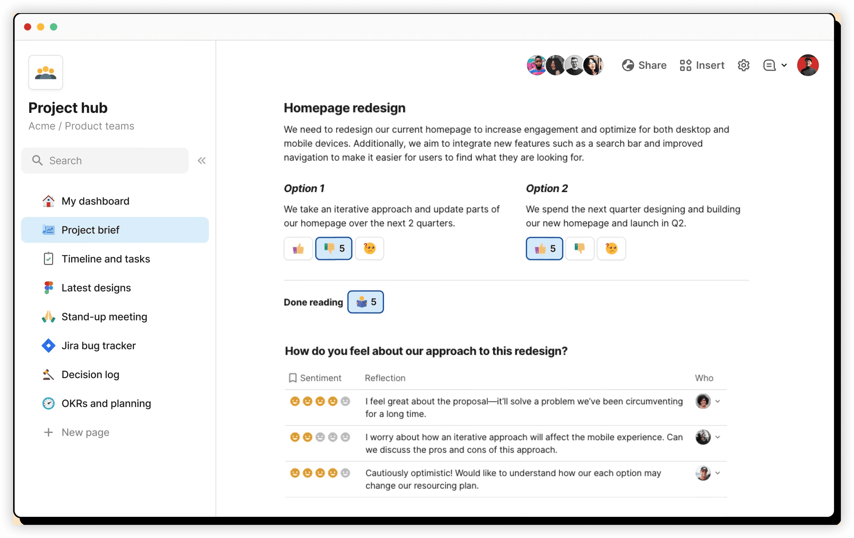Click the Share button

pyautogui.click(x=644, y=65)
